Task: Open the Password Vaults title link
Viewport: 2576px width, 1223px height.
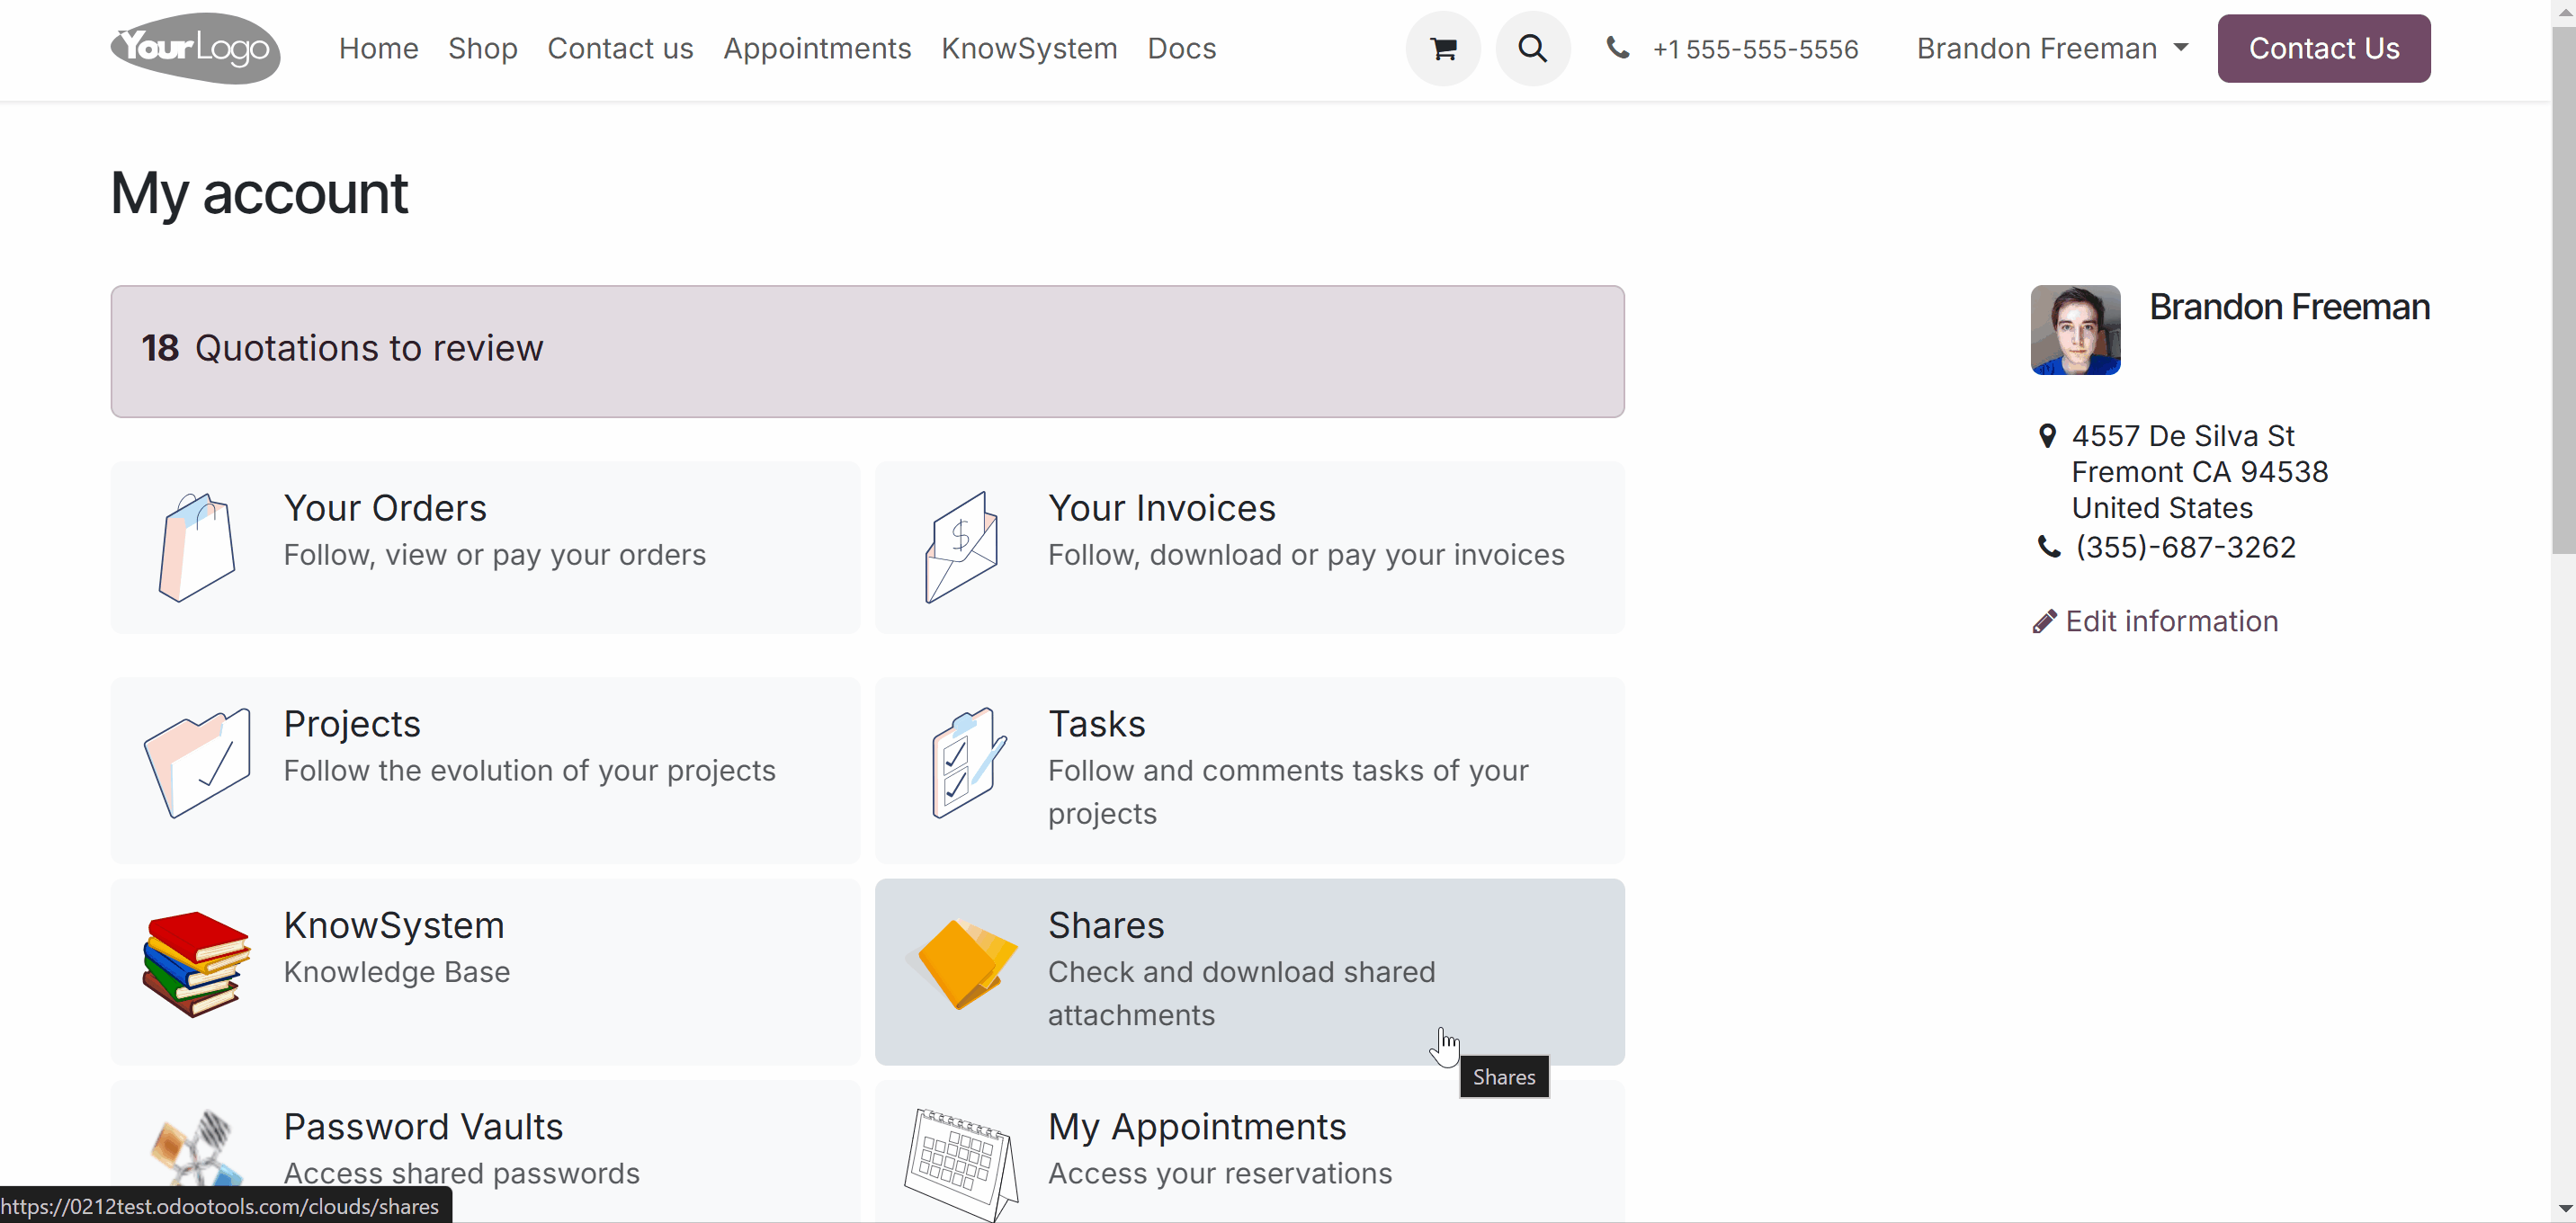Action: click(423, 1127)
